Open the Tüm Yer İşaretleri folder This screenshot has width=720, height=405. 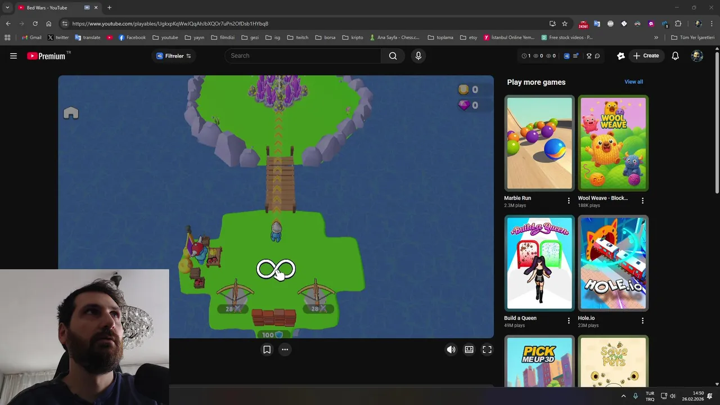coord(692,38)
